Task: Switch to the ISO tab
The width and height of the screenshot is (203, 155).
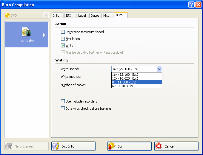Action: [69, 15]
